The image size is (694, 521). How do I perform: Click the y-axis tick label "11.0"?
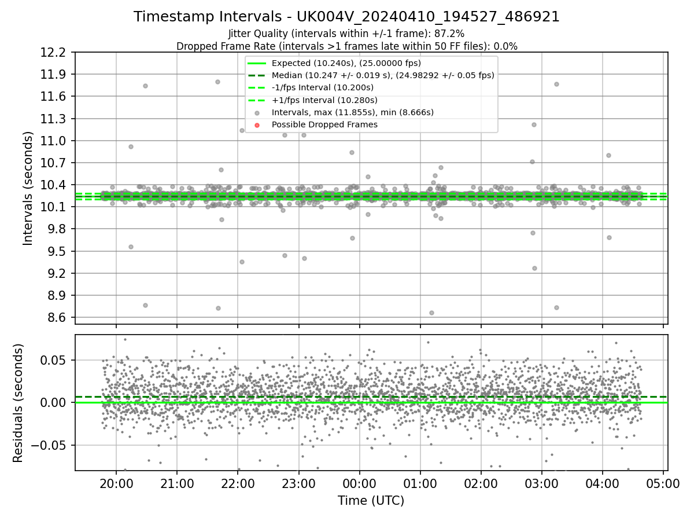tap(54, 141)
